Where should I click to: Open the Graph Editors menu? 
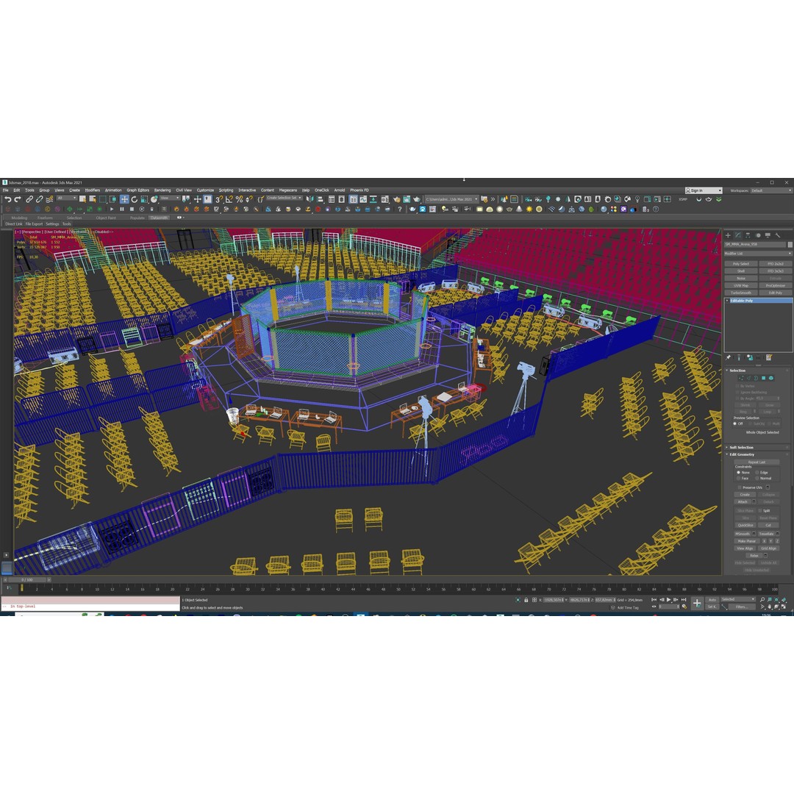137,190
